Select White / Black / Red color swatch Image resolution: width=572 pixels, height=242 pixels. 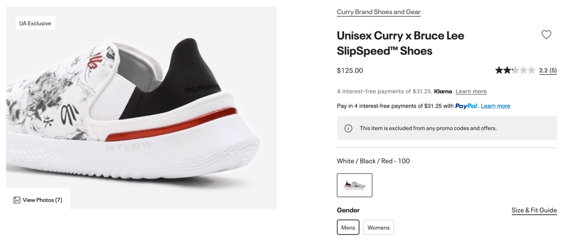(x=355, y=185)
